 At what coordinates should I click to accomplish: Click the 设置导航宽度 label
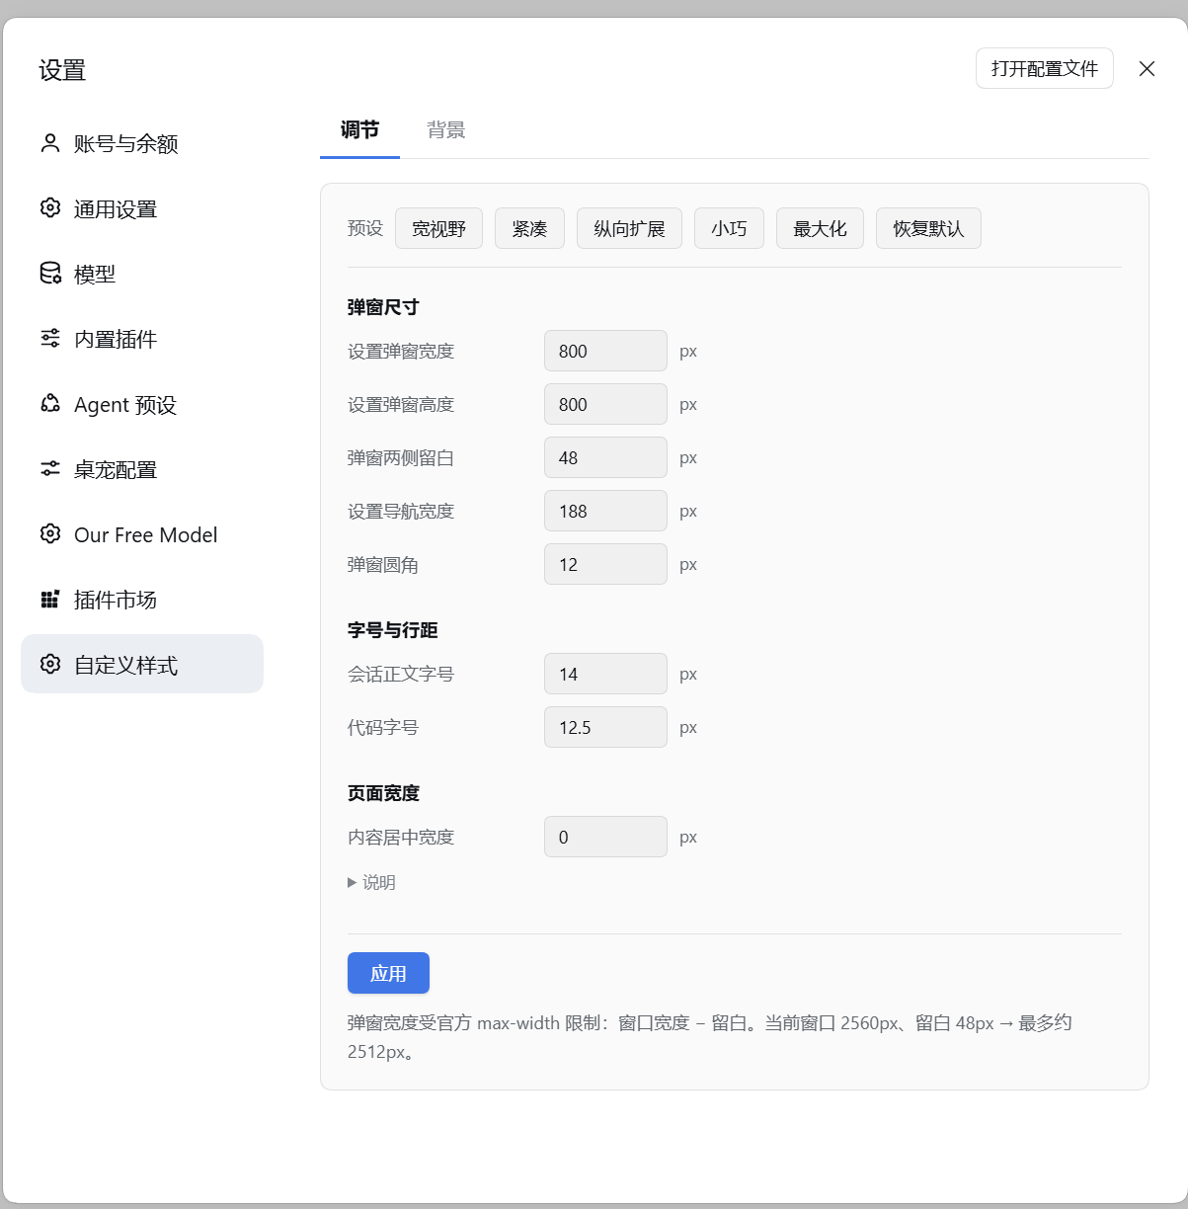click(401, 511)
